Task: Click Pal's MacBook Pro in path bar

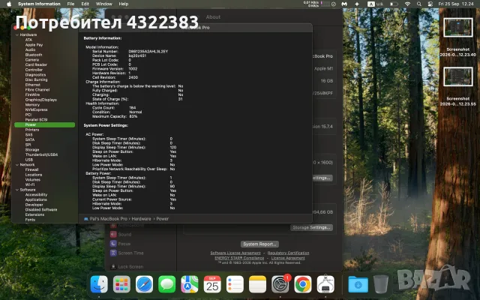Action: 106,219
